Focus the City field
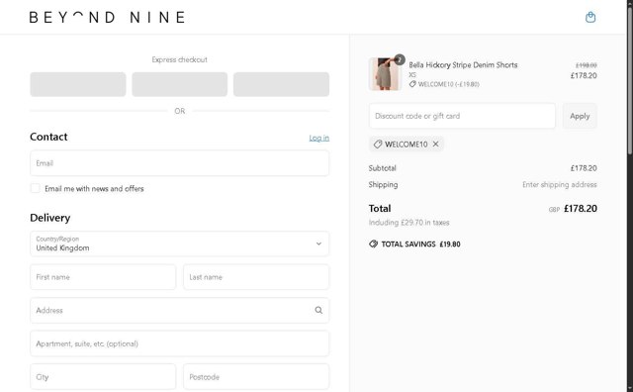633x392 pixels. click(x=103, y=377)
